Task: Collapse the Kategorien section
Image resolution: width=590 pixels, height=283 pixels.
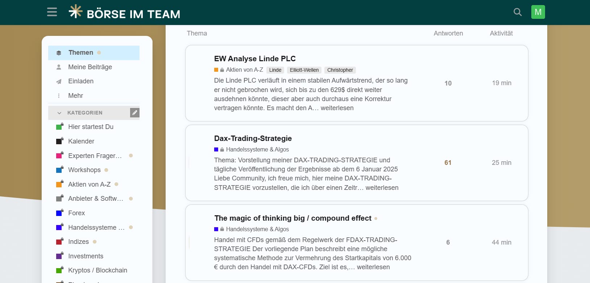Action: click(59, 113)
